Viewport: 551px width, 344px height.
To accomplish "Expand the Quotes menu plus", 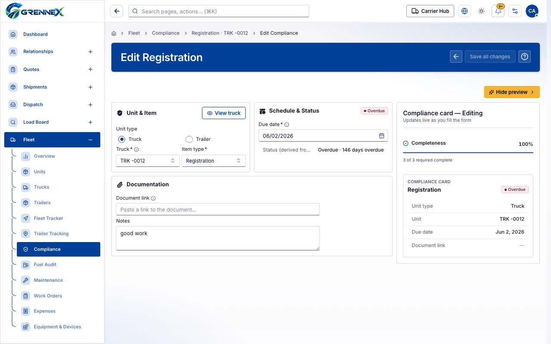I will point(90,69).
